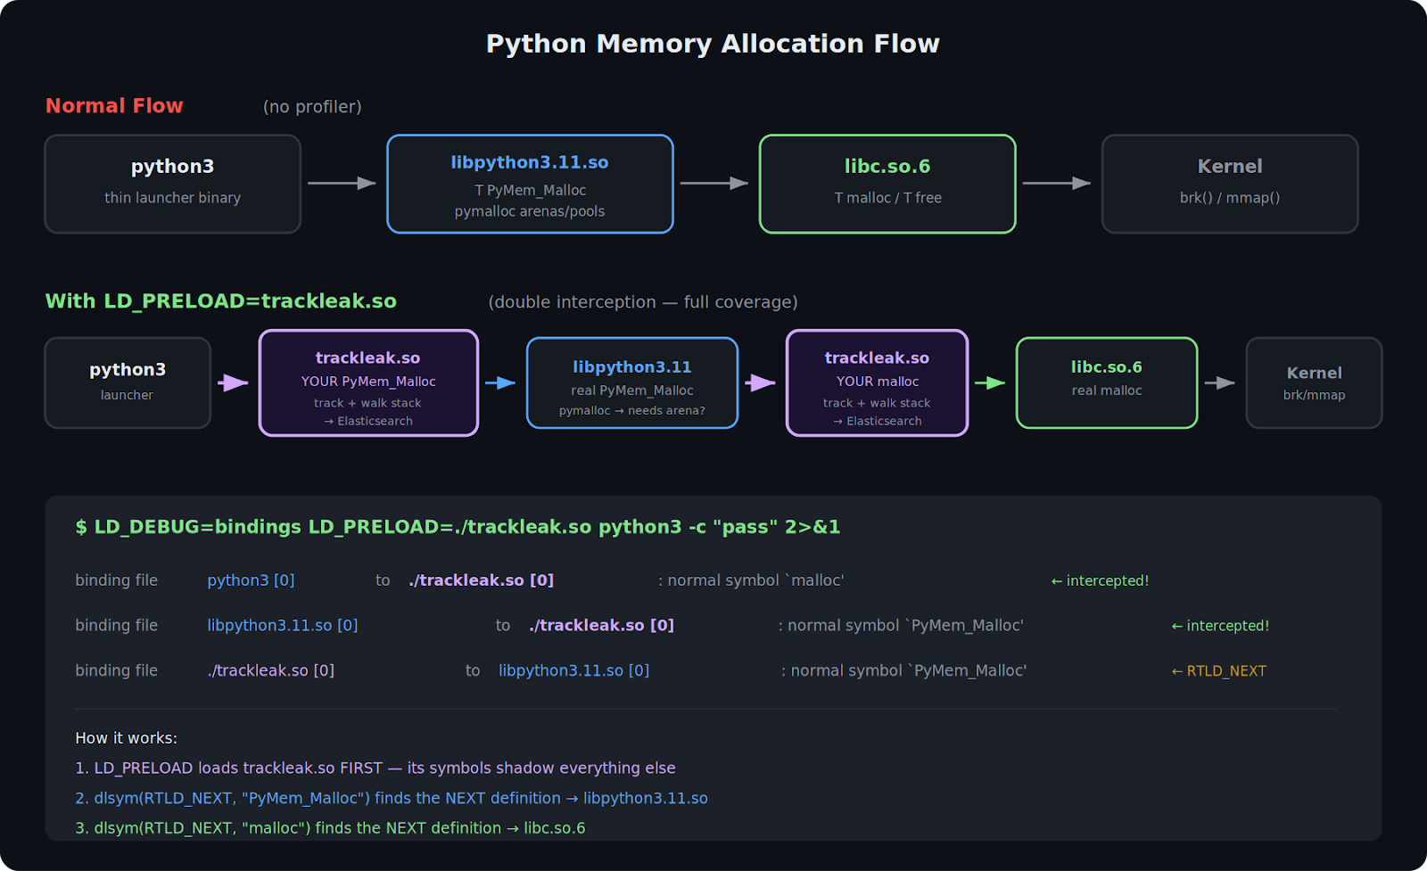Click the arrow from libc.so.6 to Kernel brk()/mmap()
The image size is (1427, 871).
pyautogui.click(x=1057, y=184)
